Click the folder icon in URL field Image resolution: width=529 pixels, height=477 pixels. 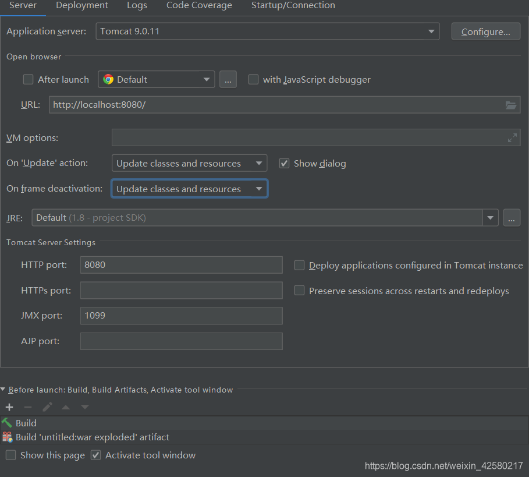(x=511, y=105)
